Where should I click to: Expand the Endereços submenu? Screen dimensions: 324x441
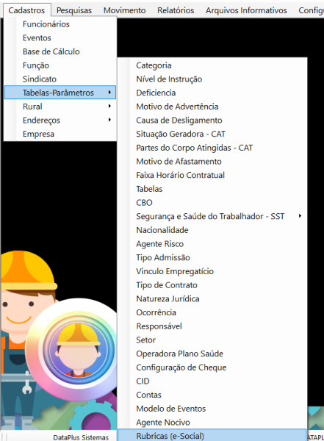pos(60,121)
